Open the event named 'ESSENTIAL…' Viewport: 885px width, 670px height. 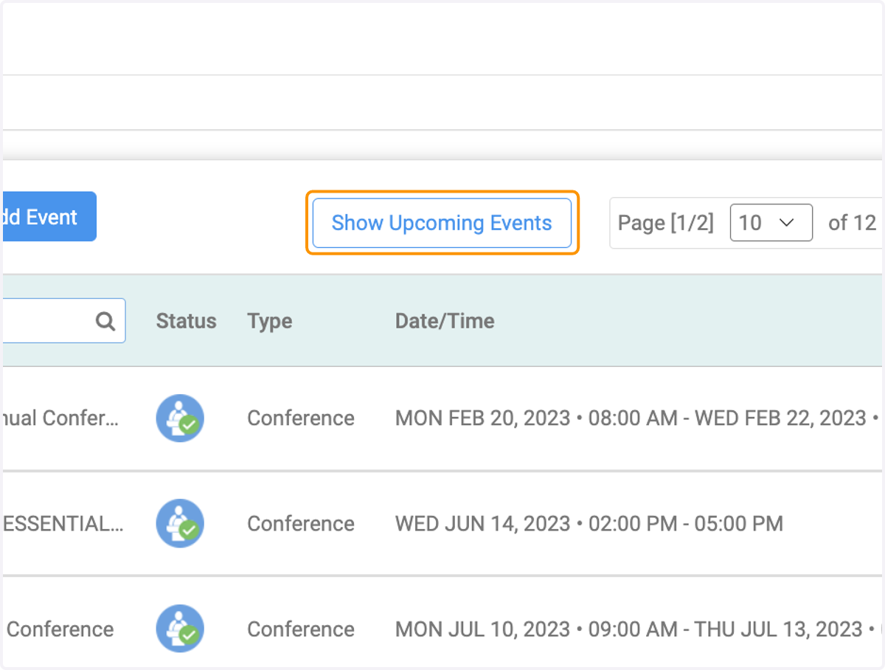62,524
